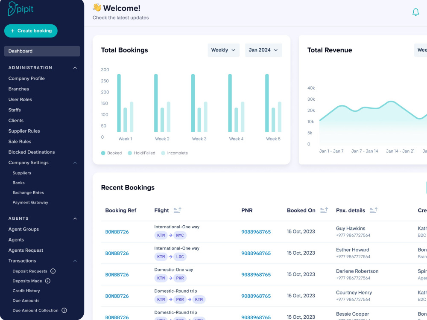Click Week 3 label in bookings chart
The image size is (427, 320).
pos(199,139)
